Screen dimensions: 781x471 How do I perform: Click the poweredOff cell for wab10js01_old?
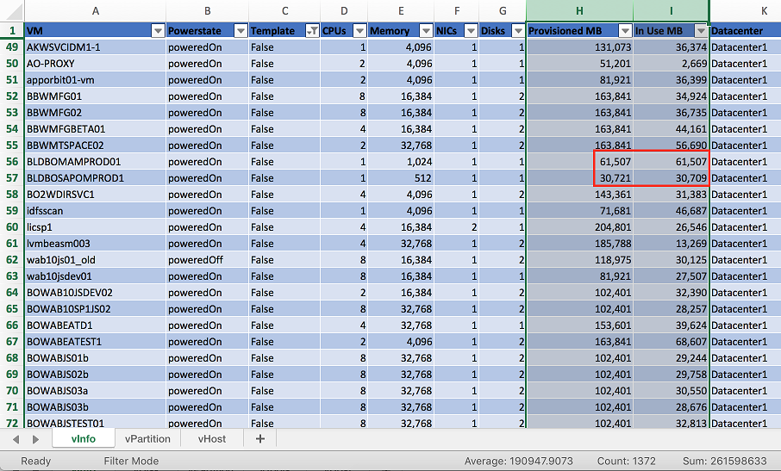coord(207,260)
